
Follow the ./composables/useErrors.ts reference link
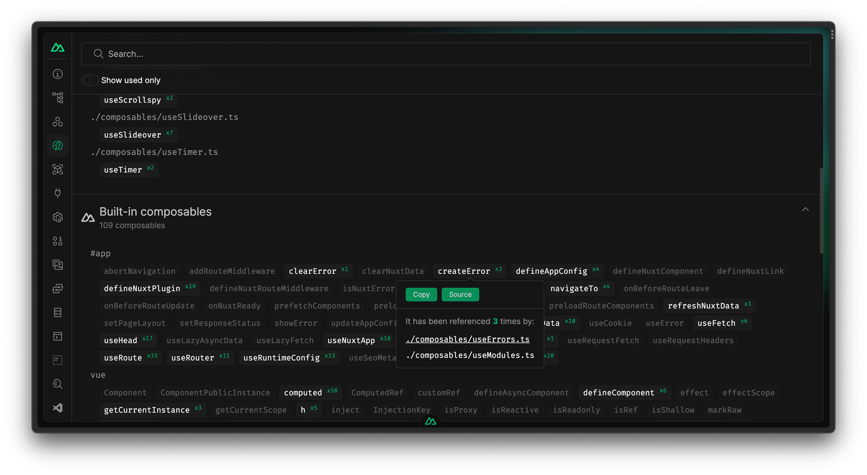pyautogui.click(x=467, y=339)
